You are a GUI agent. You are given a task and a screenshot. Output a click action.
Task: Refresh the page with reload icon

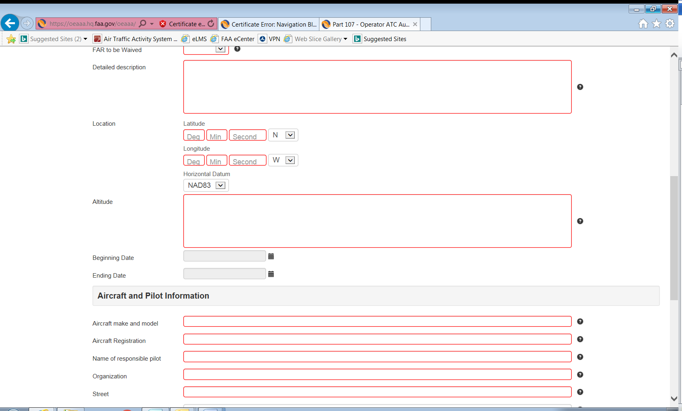point(211,24)
